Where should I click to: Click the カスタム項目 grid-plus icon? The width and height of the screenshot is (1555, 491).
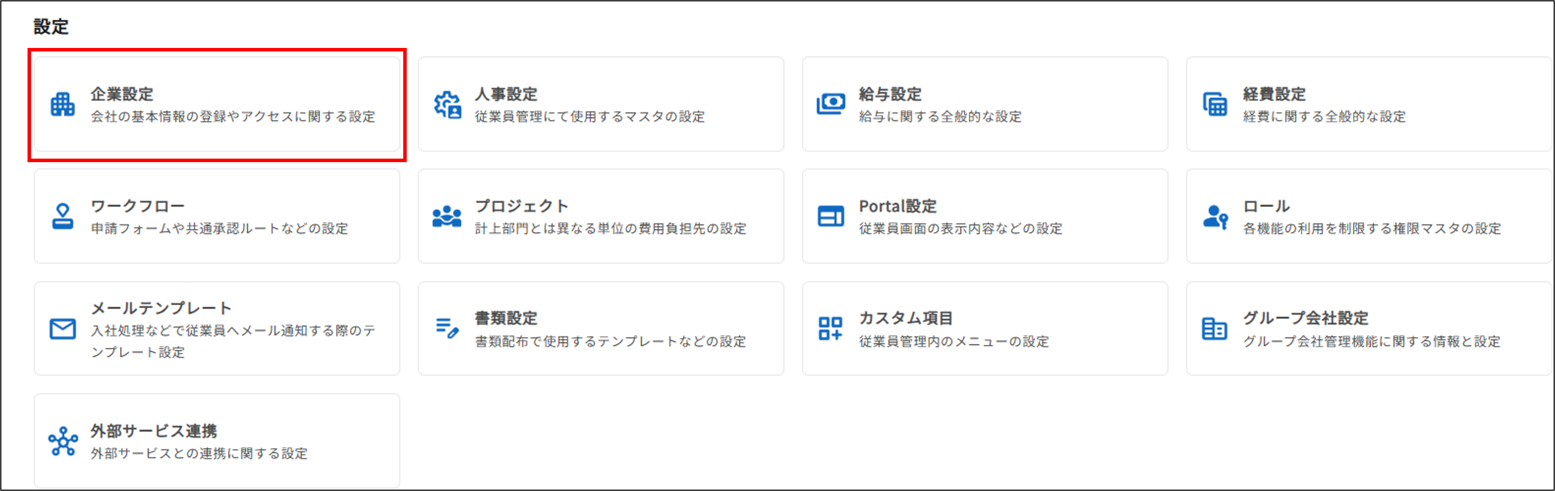pos(830,329)
